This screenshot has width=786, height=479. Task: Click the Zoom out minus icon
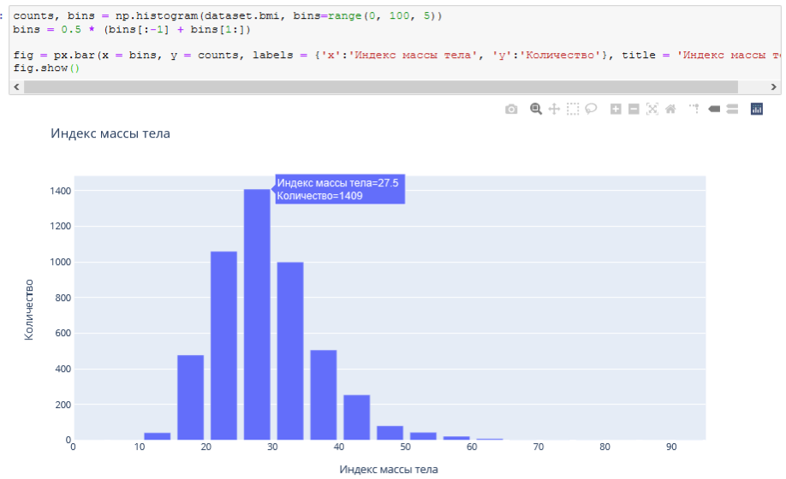point(634,109)
